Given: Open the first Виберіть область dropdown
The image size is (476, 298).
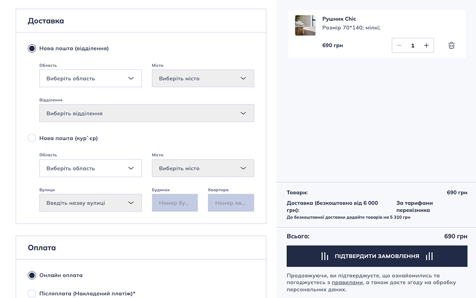Looking at the screenshot, I should coord(90,78).
